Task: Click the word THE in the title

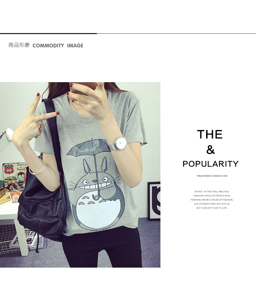Action: pyautogui.click(x=210, y=134)
